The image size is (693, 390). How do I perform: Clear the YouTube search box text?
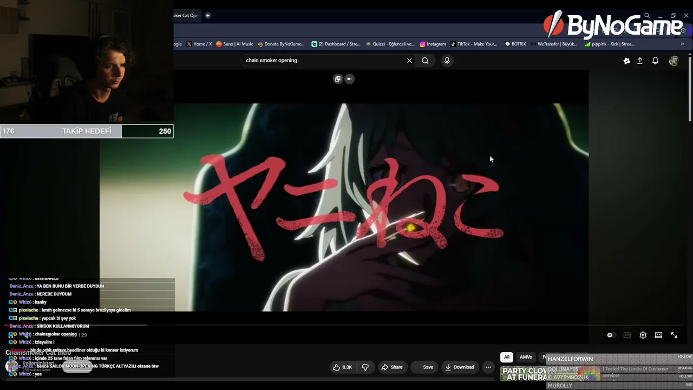click(409, 61)
